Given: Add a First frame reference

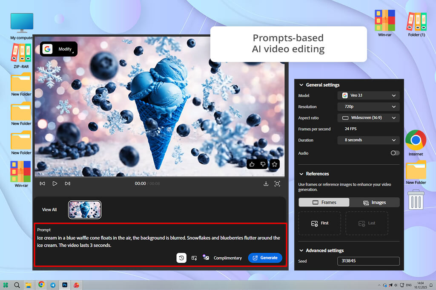Looking at the screenshot, I should coord(319,223).
